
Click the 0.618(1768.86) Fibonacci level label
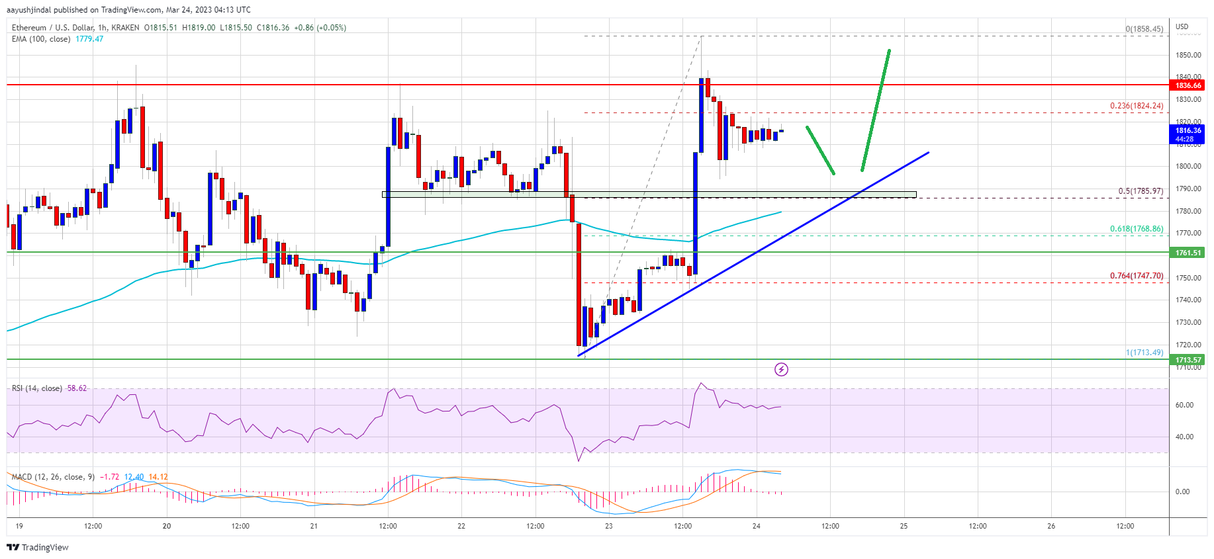[1137, 229]
